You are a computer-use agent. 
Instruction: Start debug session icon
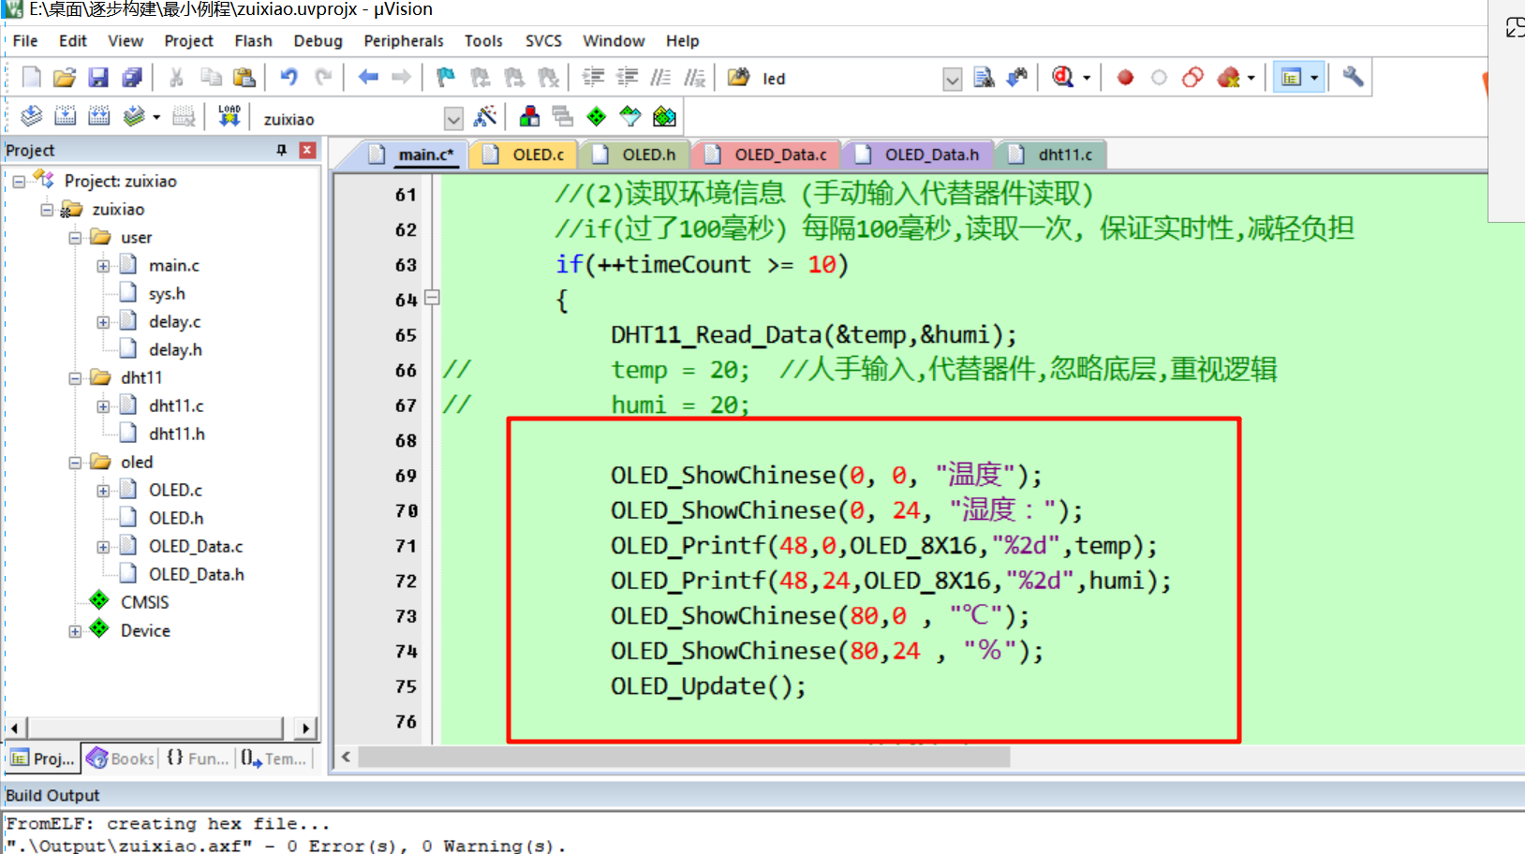[1062, 78]
